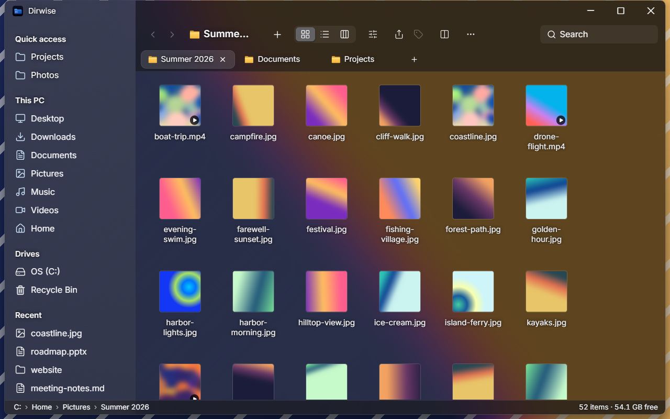Open the Recycle Bin

point(70,290)
